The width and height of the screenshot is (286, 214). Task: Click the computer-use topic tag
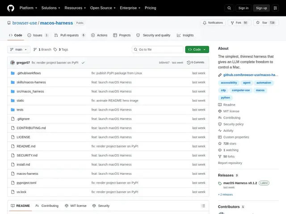coord(241,90)
